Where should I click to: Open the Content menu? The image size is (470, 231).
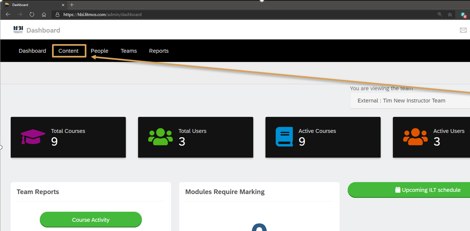coord(68,51)
